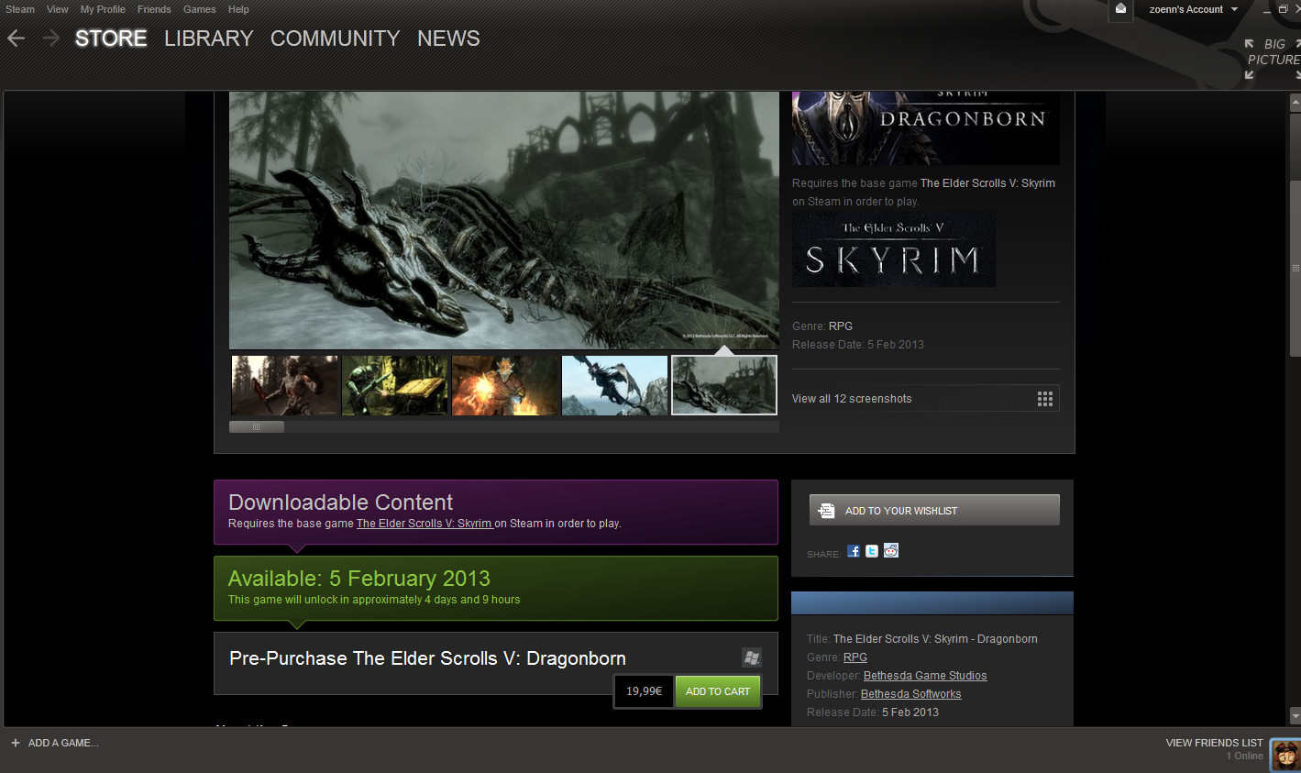Click the Pre-Purchase The Elder Scrolls V: Dragonborn heading
Viewport: 1301px width, 773px height.
pos(427,658)
